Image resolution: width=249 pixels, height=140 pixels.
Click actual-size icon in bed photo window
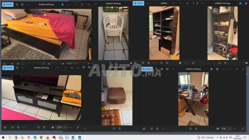click(49, 64)
